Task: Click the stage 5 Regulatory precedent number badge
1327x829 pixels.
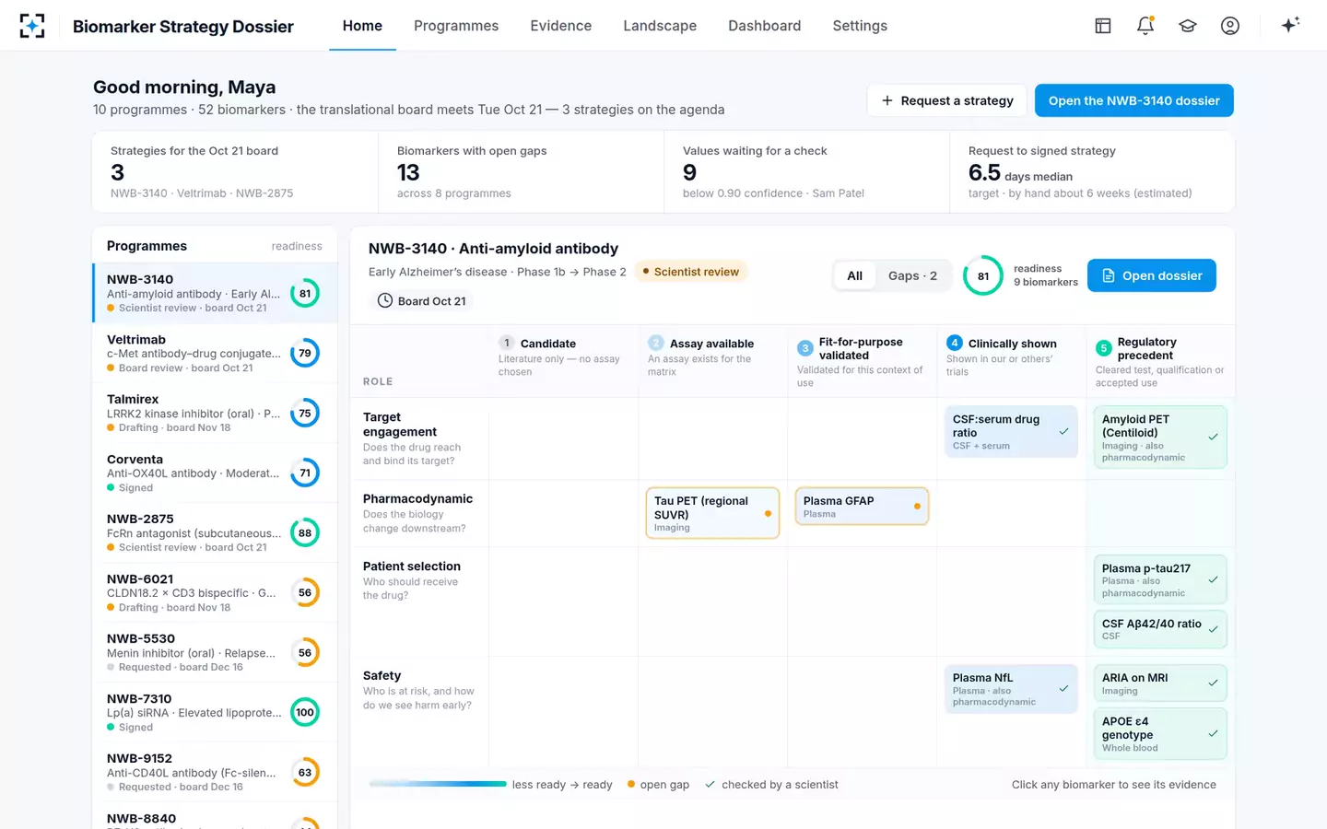Action: coord(1103,348)
